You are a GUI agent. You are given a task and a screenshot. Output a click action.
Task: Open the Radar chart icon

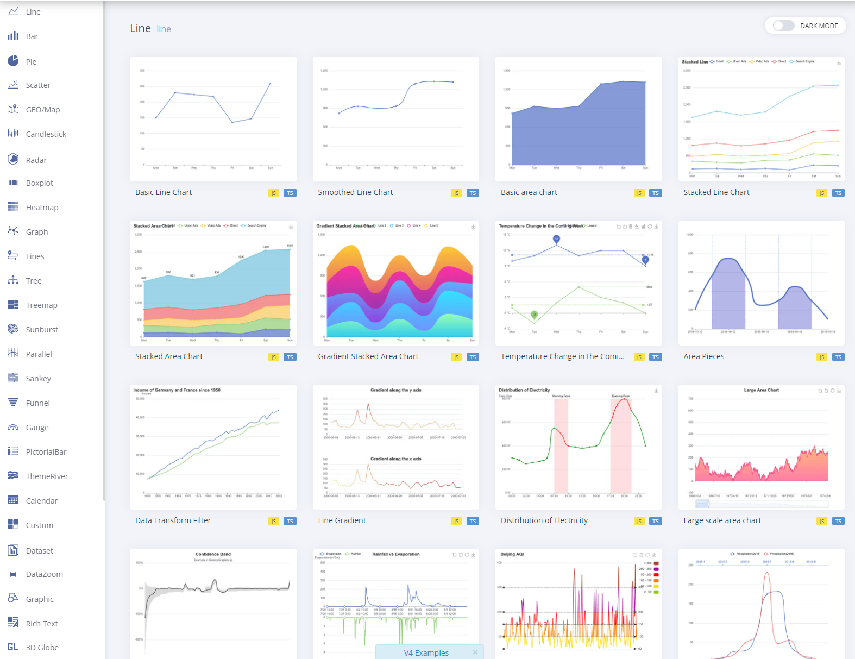pos(13,159)
